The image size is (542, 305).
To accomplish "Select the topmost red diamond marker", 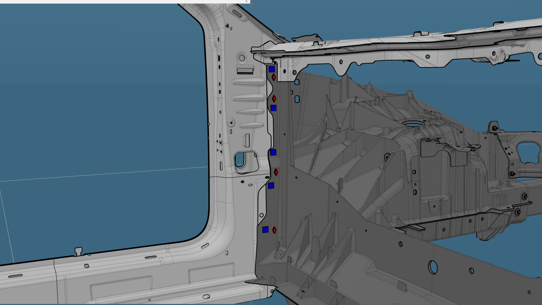I will click(274, 77).
